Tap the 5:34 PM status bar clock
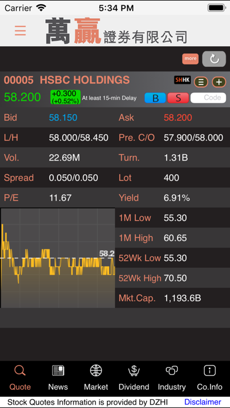Image resolution: width=230 pixels, height=408 pixels. coord(116,8)
